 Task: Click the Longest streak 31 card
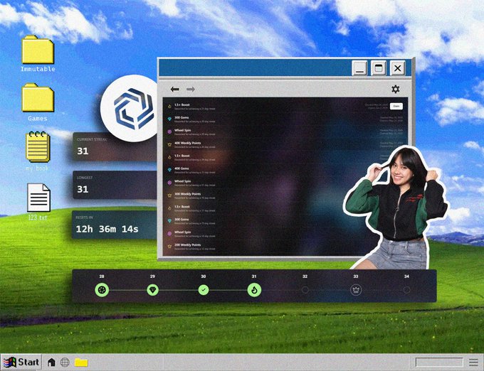pos(115,185)
